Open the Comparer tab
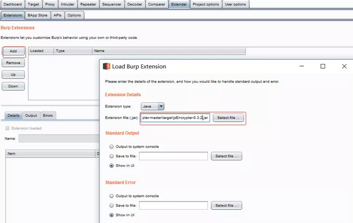Image resolution: width=353 pixels, height=223 pixels. 156,4
